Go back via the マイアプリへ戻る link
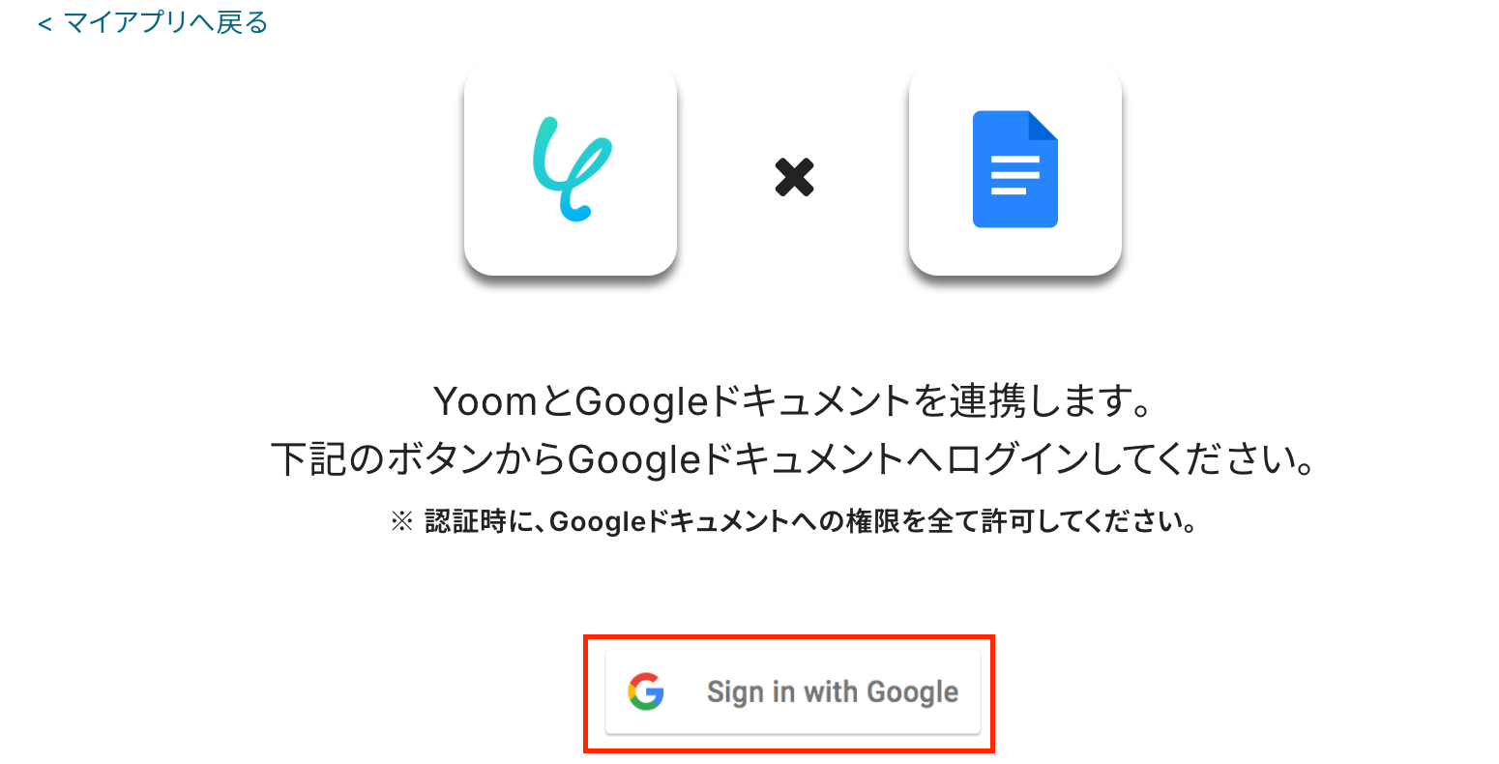 [x=152, y=22]
